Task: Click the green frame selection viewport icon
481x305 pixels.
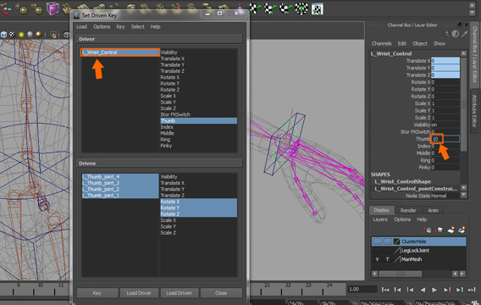Action: click(53, 35)
